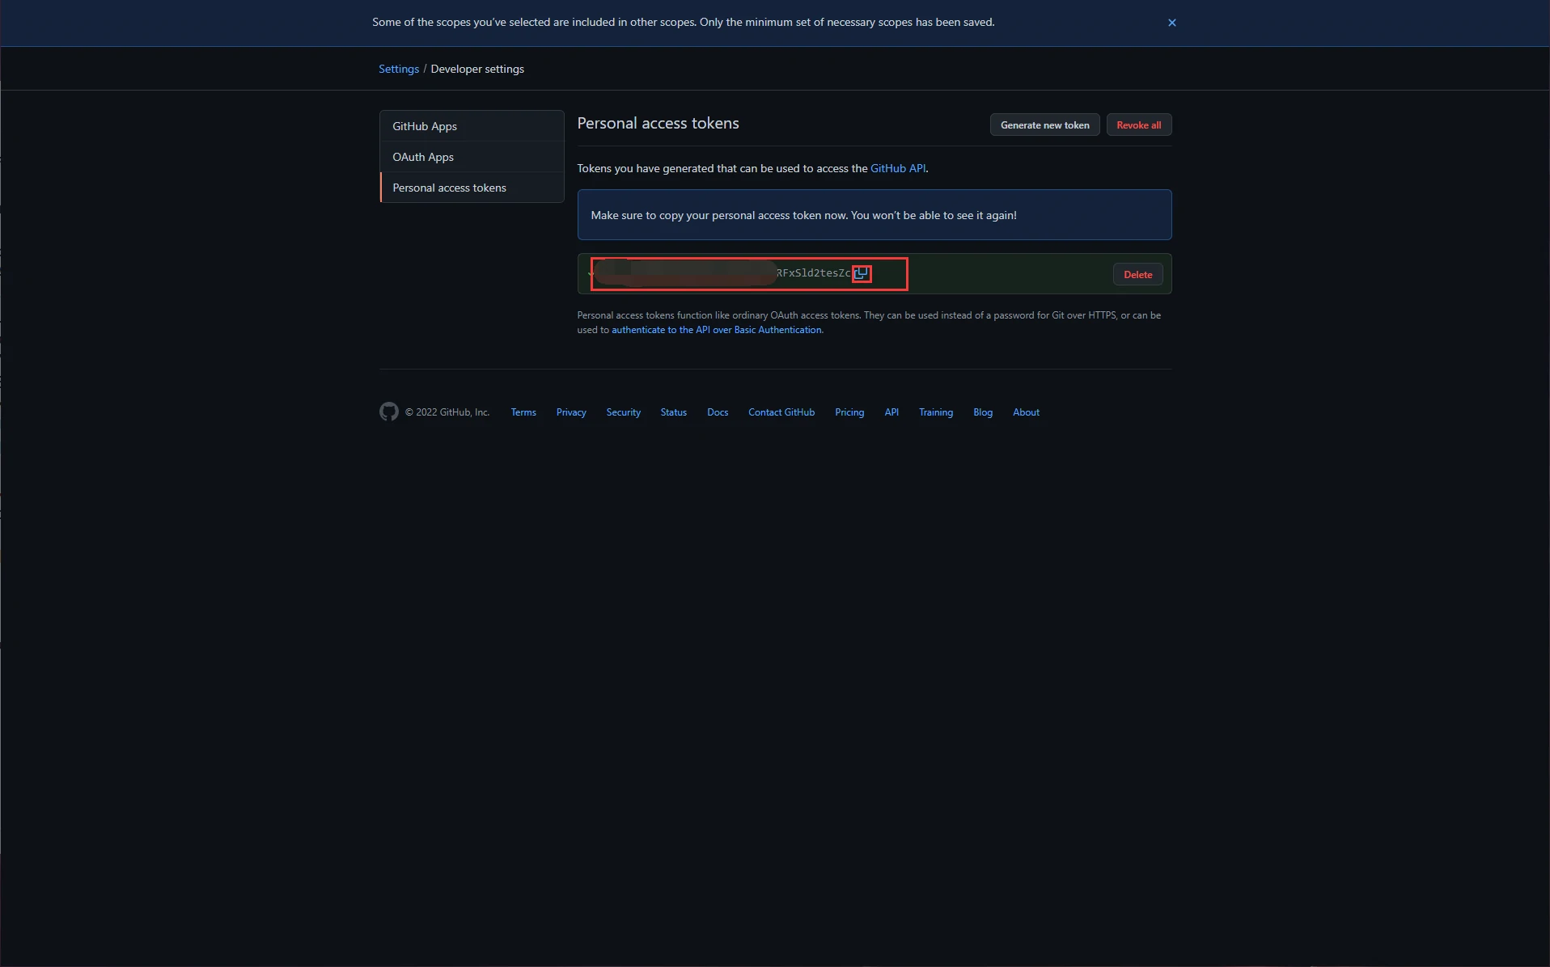
Task: Select Personal access tokens in the sidebar
Action: tap(449, 188)
